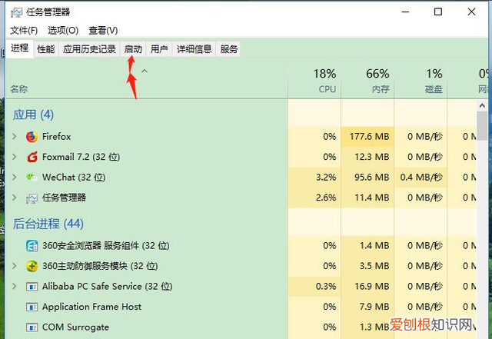
Task: Open the 选项(O) menu
Action: (x=63, y=31)
